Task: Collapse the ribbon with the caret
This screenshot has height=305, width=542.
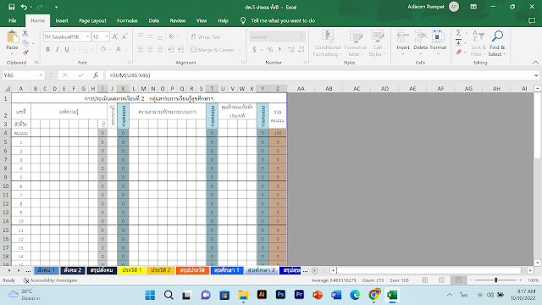Action: (535, 63)
